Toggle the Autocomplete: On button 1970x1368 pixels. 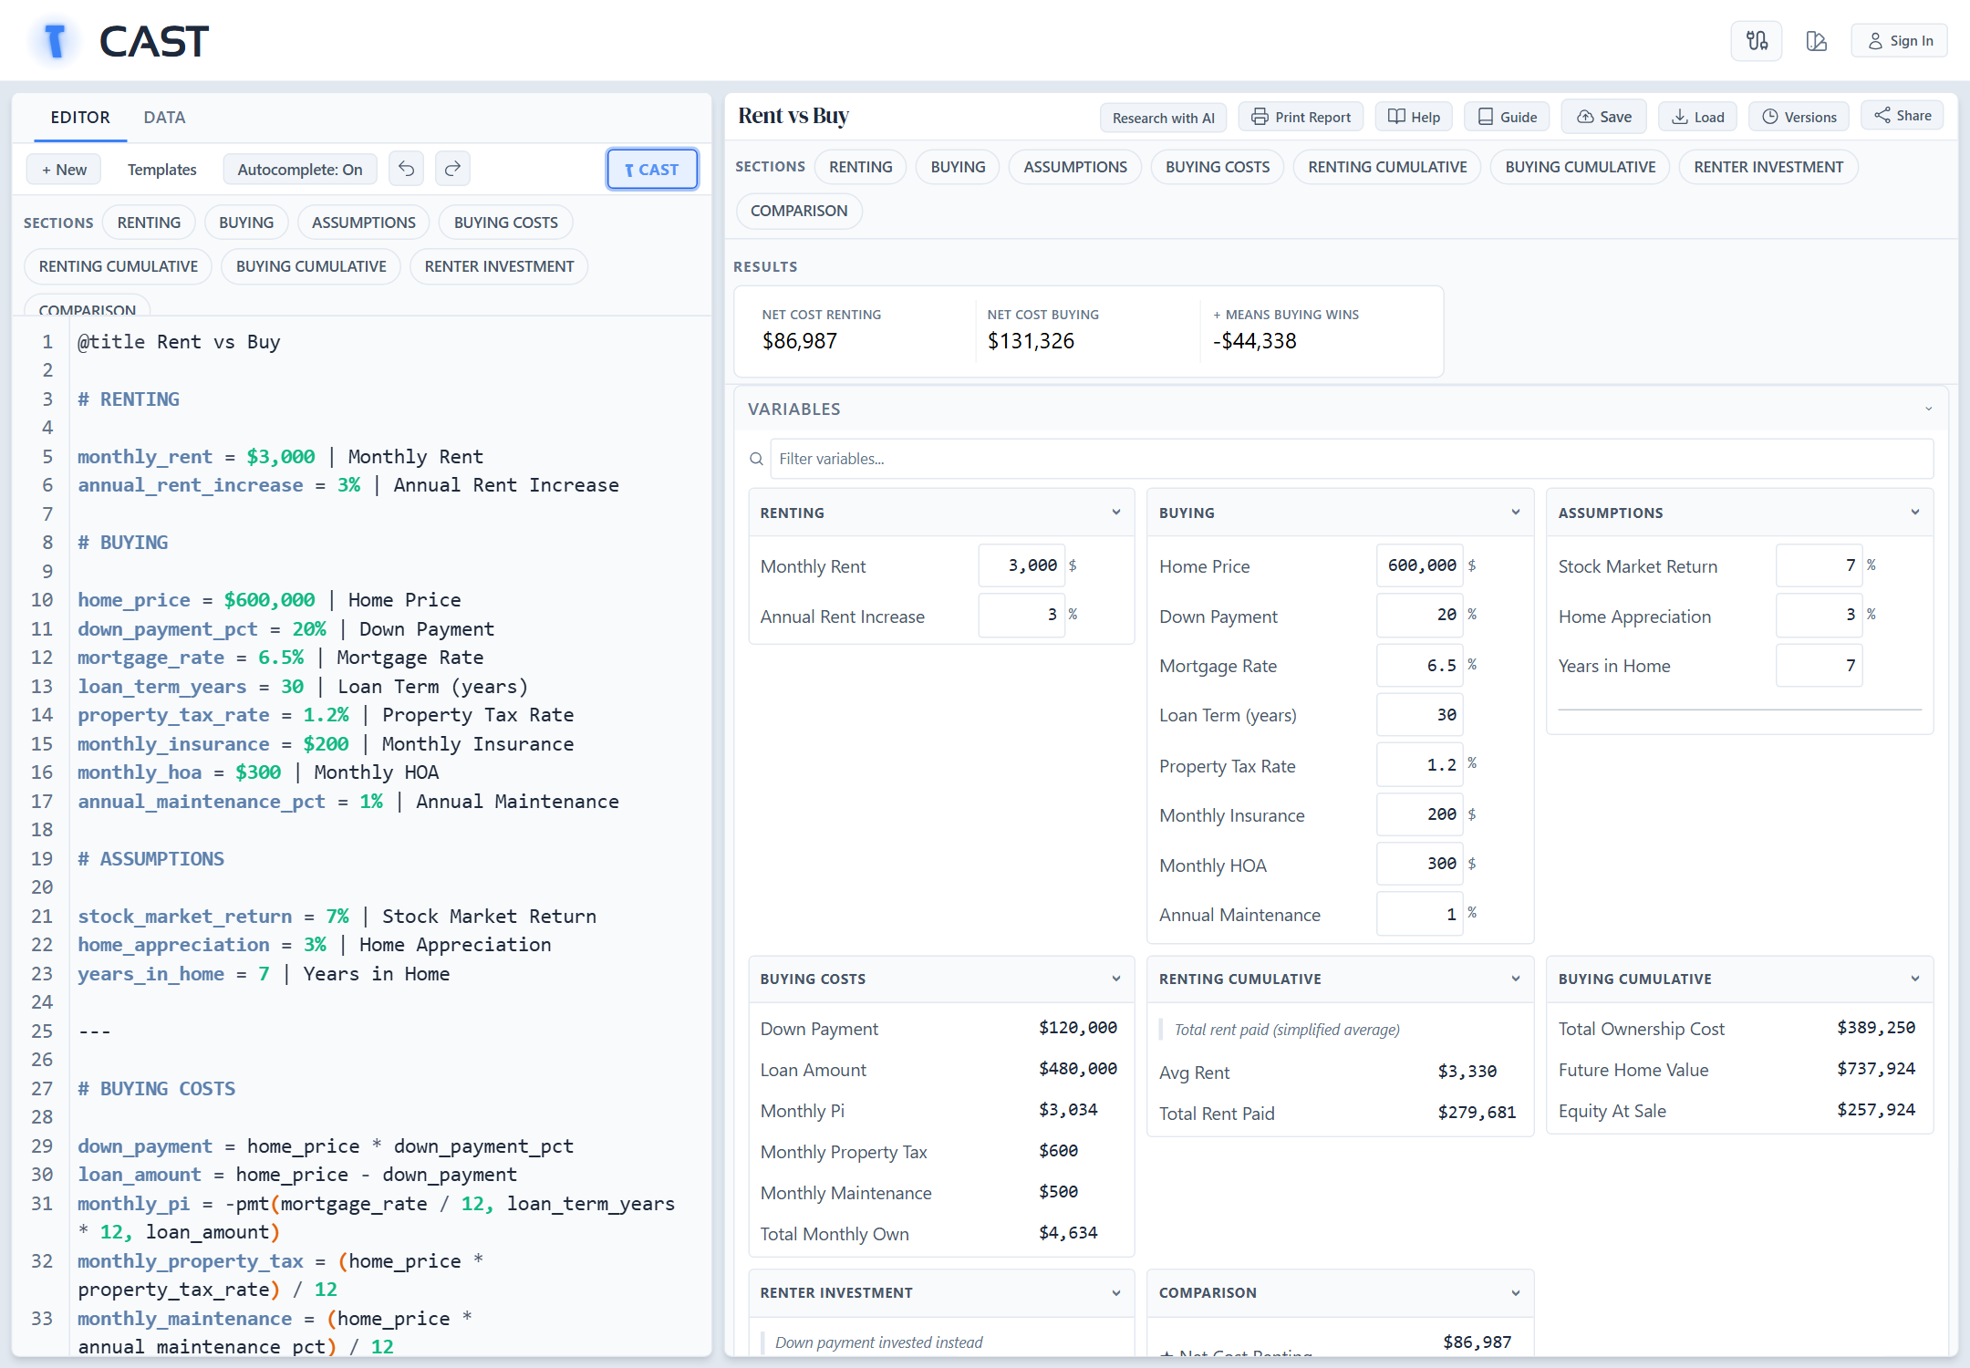(x=300, y=170)
